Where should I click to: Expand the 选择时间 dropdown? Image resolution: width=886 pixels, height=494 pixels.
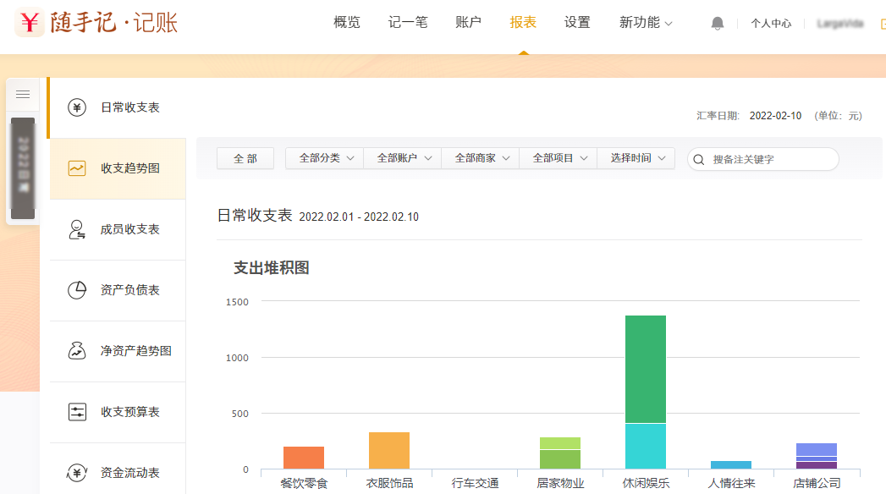tap(636, 158)
